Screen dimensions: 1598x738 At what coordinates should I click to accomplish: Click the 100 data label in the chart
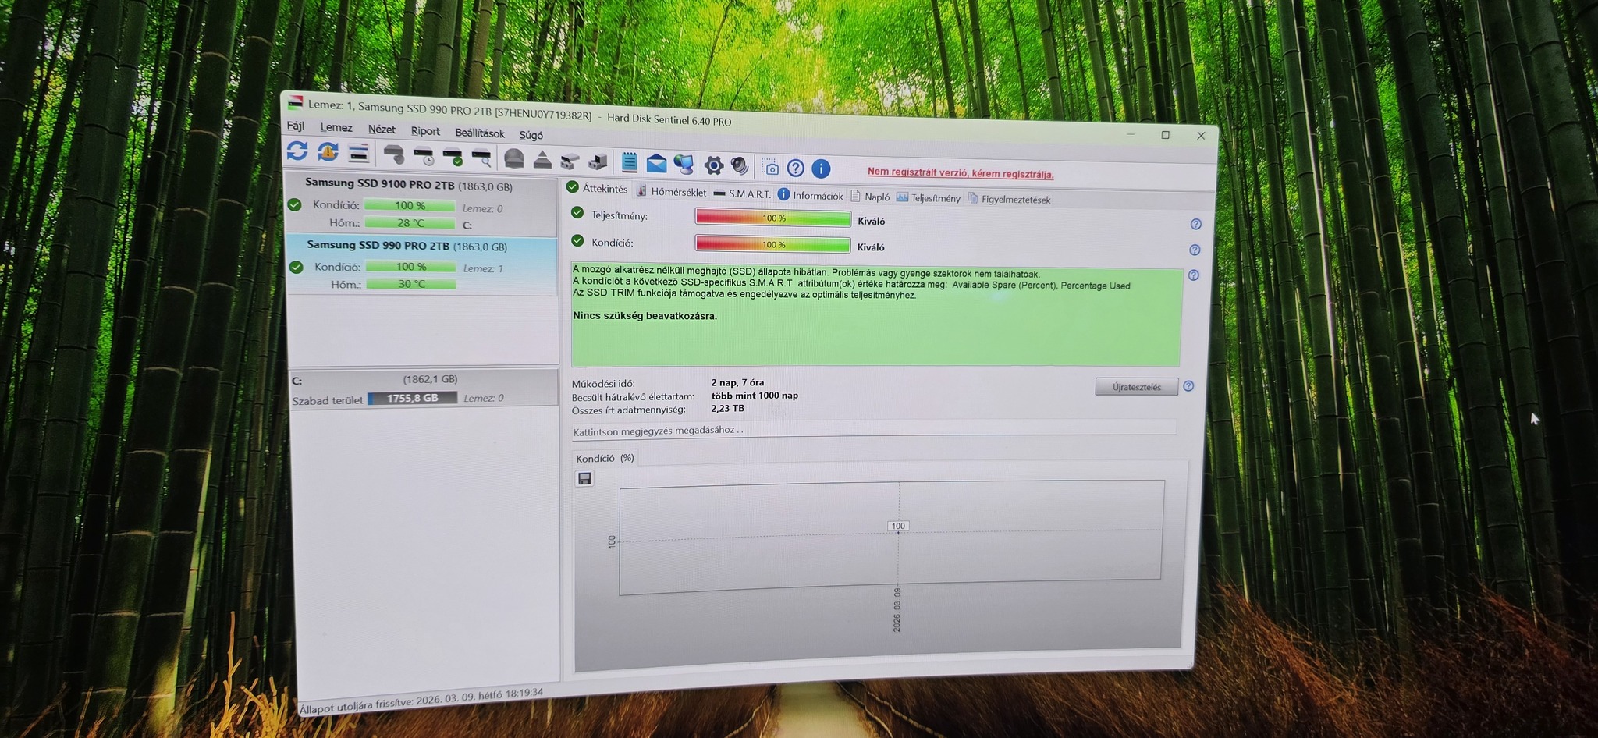898,526
